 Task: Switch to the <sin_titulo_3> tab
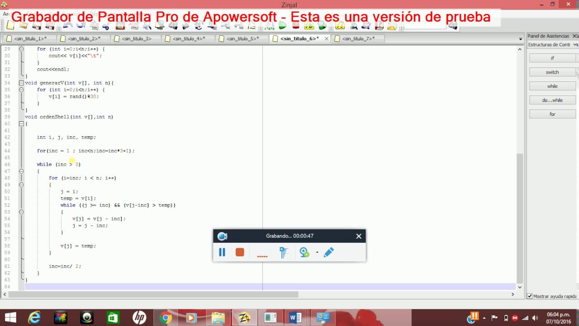click(136, 38)
